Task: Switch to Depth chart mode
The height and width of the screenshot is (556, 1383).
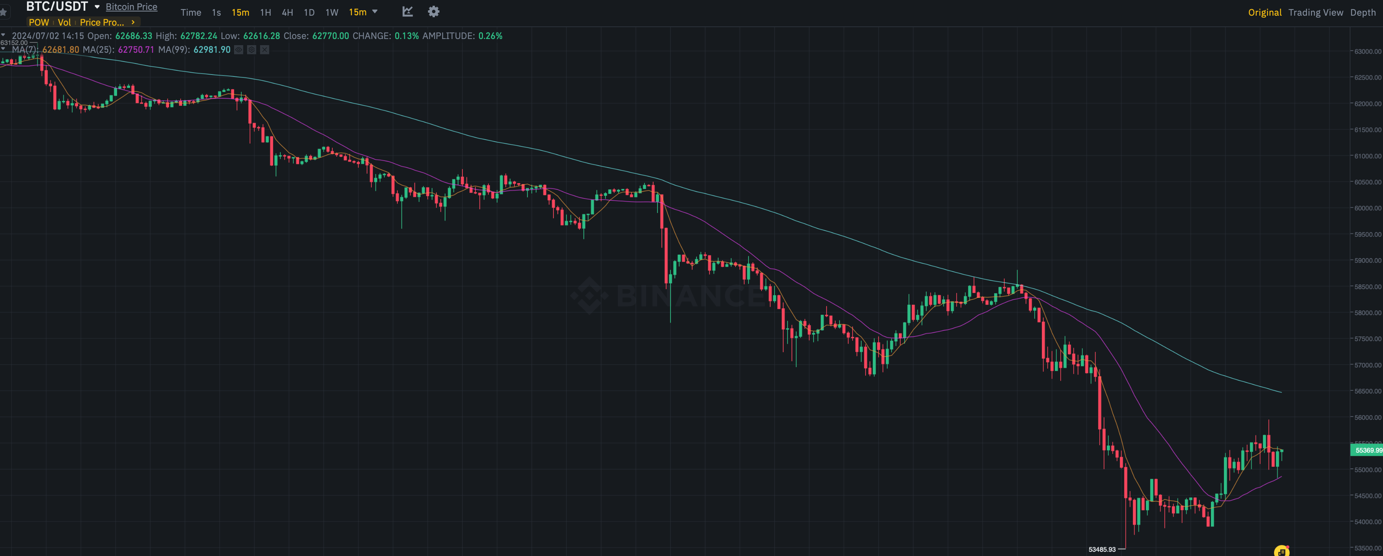Action: pyautogui.click(x=1363, y=12)
